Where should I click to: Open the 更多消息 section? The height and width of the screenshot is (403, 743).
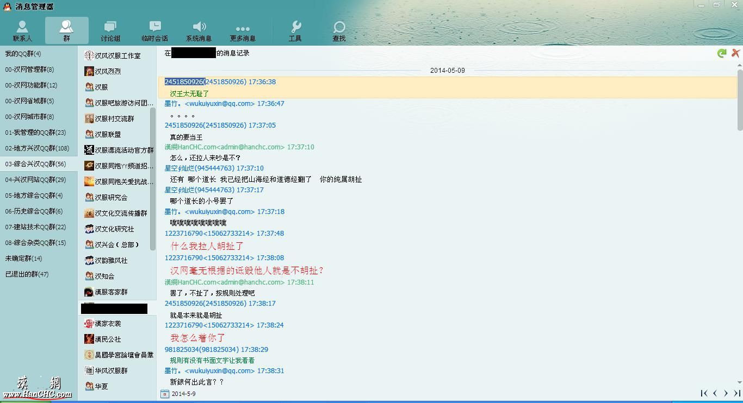point(243,31)
